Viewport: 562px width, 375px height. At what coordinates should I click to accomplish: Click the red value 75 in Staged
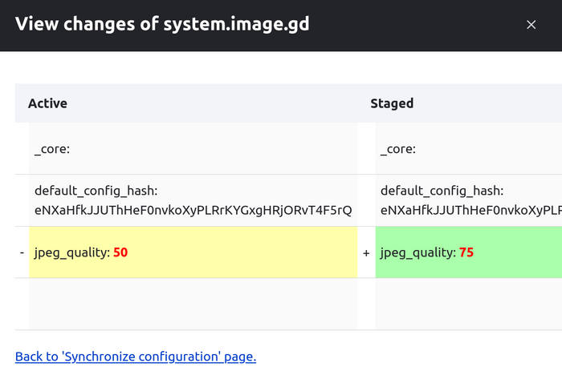pos(466,252)
